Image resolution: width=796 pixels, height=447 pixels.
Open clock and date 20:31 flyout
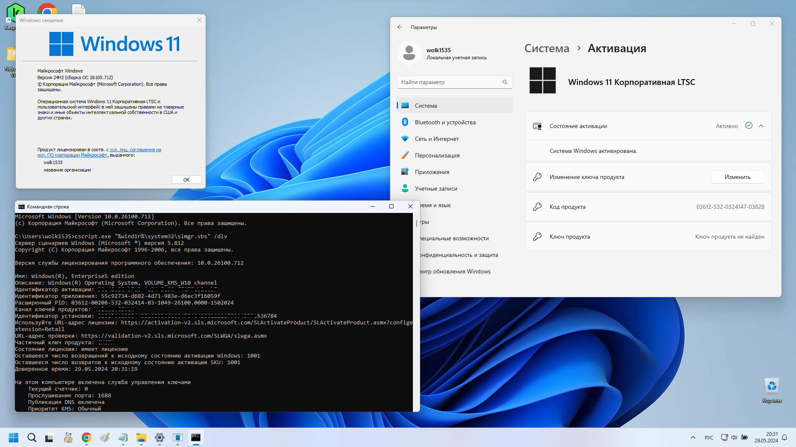(x=766, y=437)
